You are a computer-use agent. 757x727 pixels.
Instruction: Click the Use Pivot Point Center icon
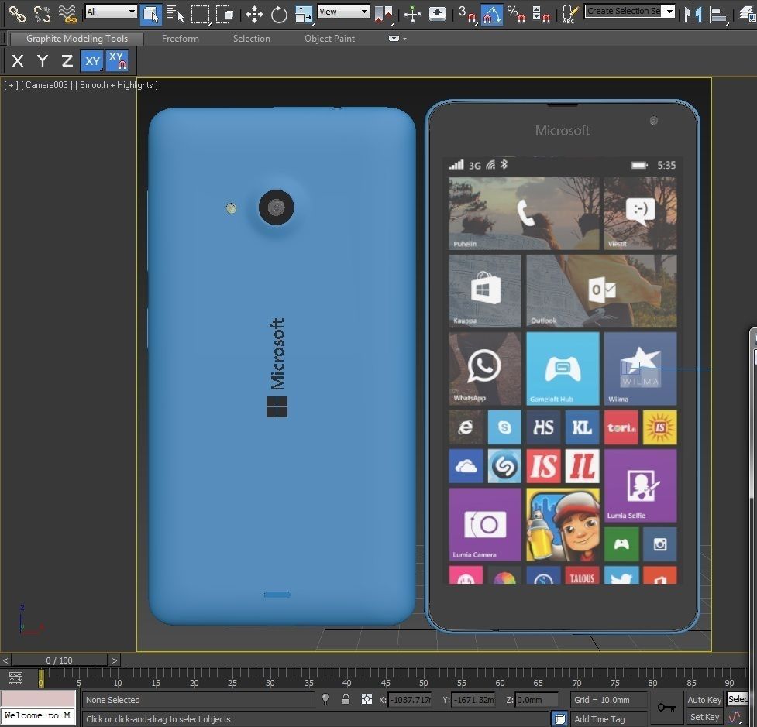[x=384, y=15]
